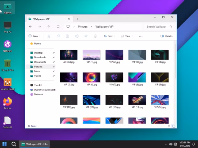The image size is (198, 148).
Task: Click the Rename toolbar icon
Action: [x=77, y=36]
